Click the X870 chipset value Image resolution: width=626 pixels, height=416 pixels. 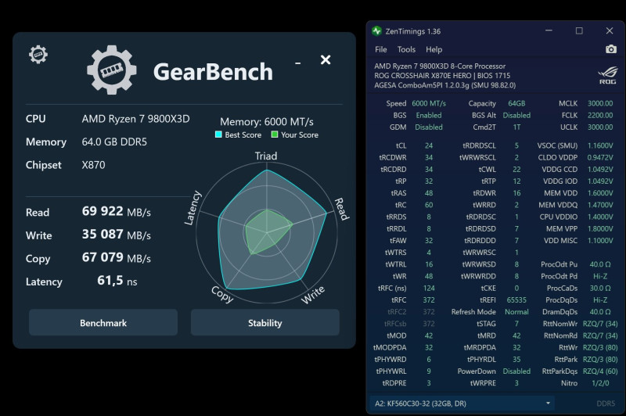coord(93,165)
